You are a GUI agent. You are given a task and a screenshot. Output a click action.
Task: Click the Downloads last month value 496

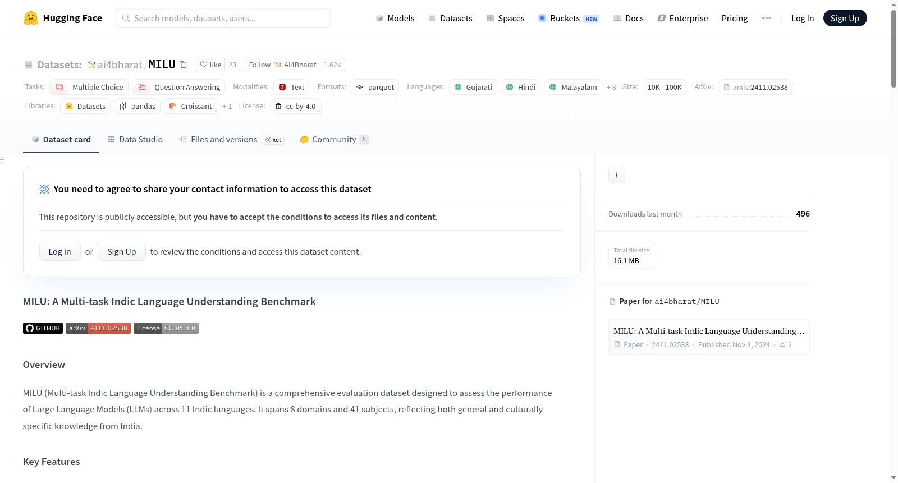click(x=803, y=214)
